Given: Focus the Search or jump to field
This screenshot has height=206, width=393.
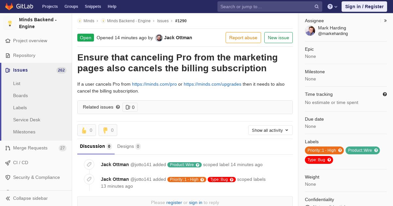Looking at the screenshot, I should [270, 7].
